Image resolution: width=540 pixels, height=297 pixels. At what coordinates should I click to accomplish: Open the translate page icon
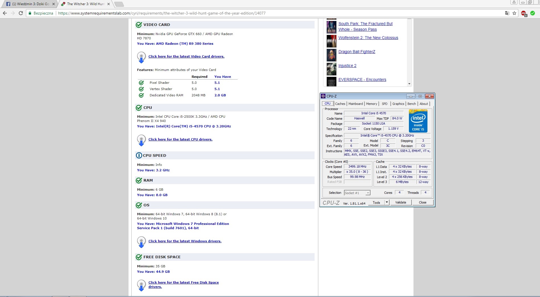507,13
